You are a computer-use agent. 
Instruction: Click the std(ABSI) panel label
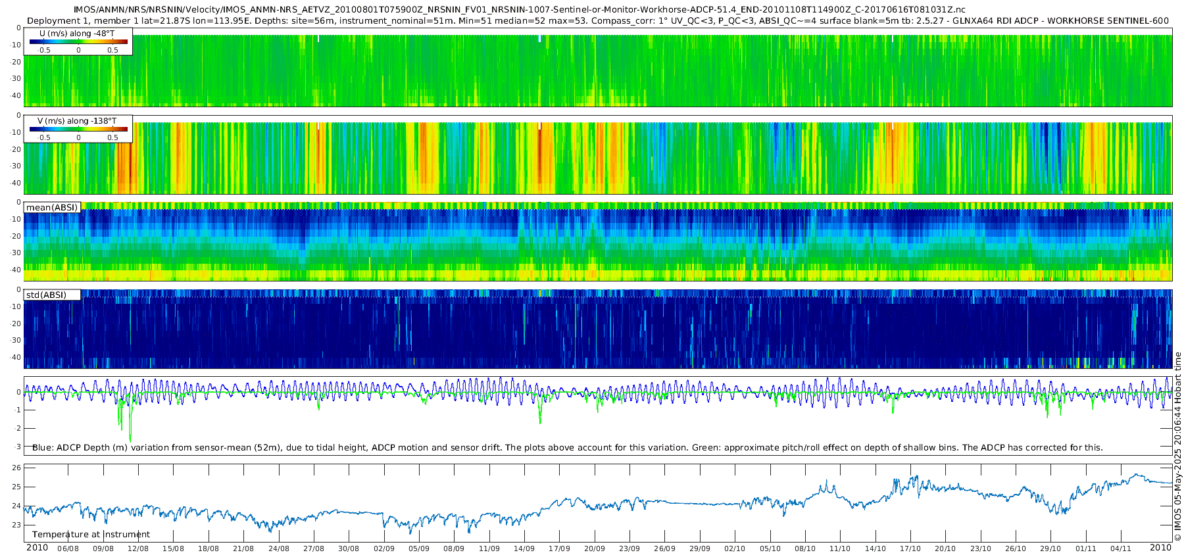pyautogui.click(x=46, y=295)
